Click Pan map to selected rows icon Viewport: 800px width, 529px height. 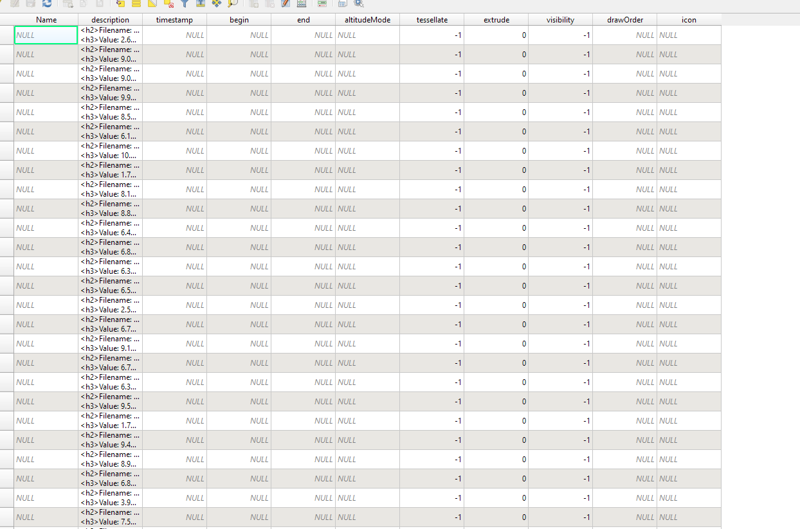[217, 3]
